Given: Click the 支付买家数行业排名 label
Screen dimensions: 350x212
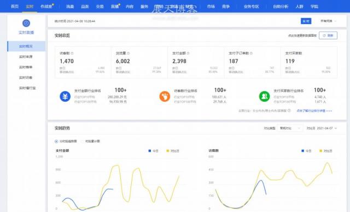Looking at the screenshot, I should [289, 91].
